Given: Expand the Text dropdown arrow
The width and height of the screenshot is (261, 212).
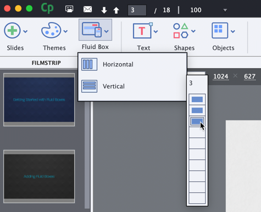Looking at the screenshot, I should 156,32.
